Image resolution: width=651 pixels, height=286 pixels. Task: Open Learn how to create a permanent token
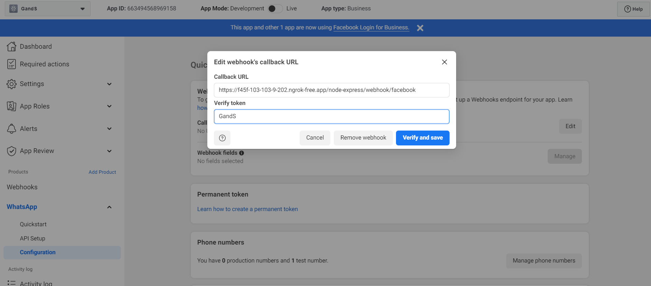(x=247, y=209)
